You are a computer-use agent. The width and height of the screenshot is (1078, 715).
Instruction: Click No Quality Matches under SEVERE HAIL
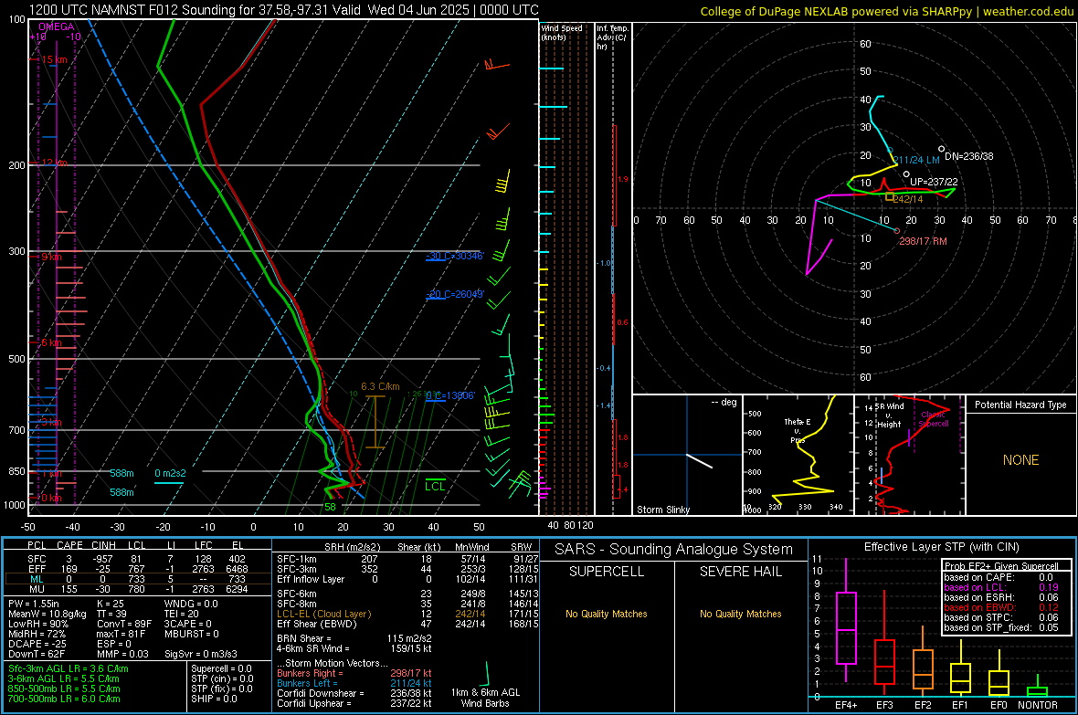click(740, 614)
